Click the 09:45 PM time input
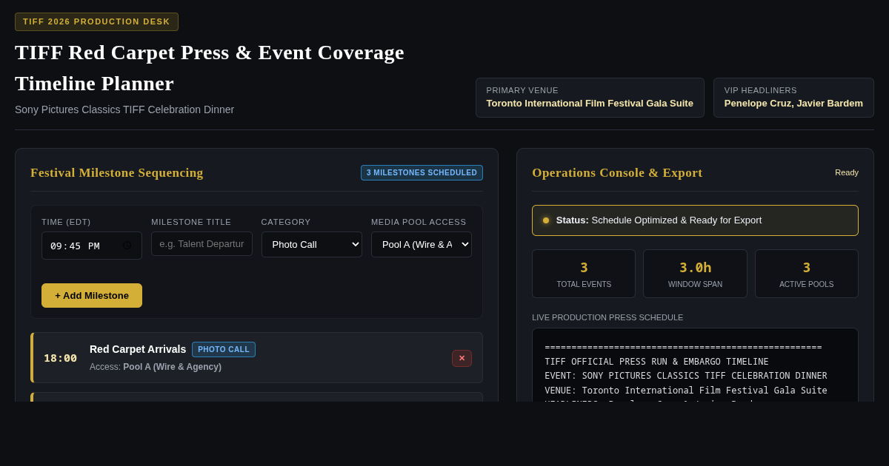This screenshot has height=466, width=889. pos(92,246)
